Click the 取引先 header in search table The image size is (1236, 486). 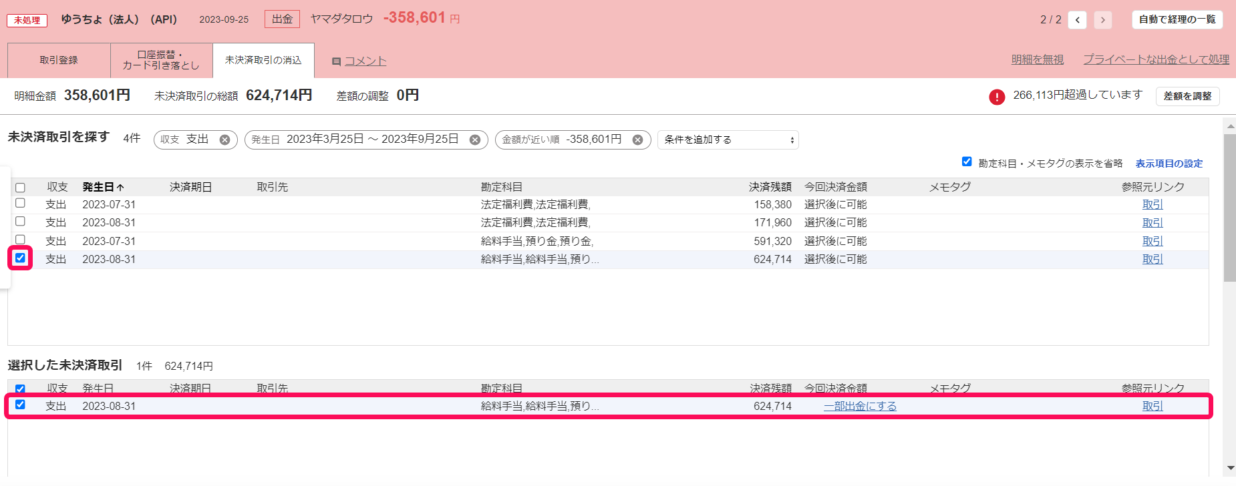point(273,187)
